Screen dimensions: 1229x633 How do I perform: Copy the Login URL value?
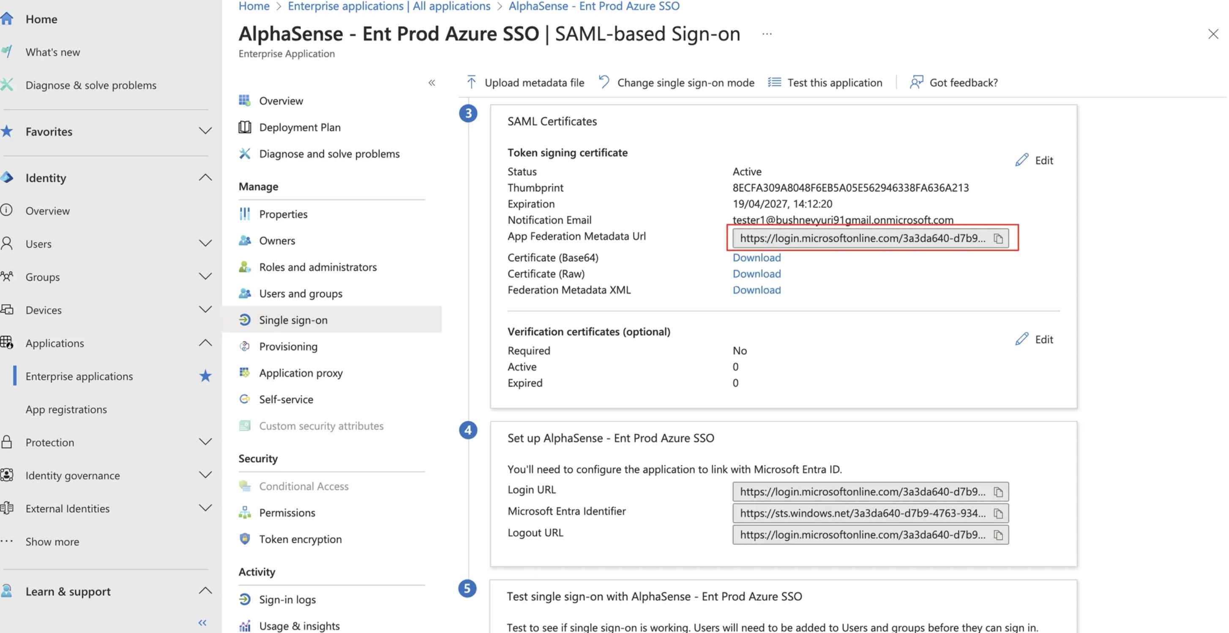998,492
